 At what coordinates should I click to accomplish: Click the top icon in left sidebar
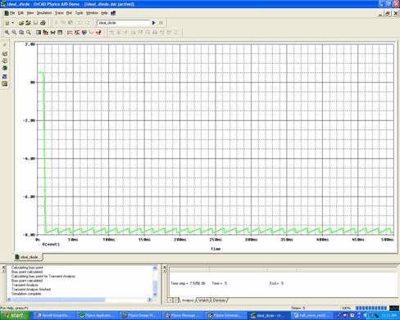(x=5, y=45)
